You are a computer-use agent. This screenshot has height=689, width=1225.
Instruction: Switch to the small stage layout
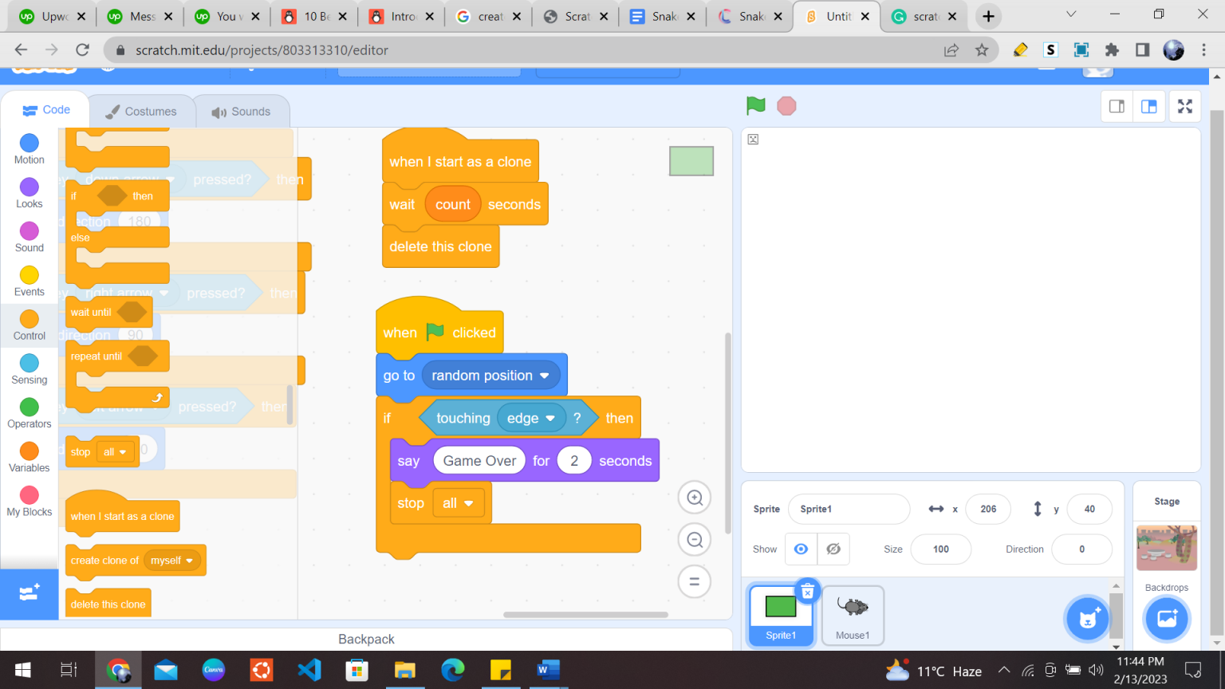pyautogui.click(x=1117, y=105)
